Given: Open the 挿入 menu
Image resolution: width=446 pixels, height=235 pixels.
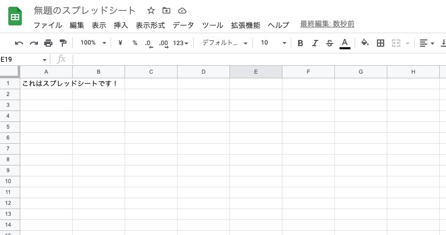Looking at the screenshot, I should (x=121, y=25).
